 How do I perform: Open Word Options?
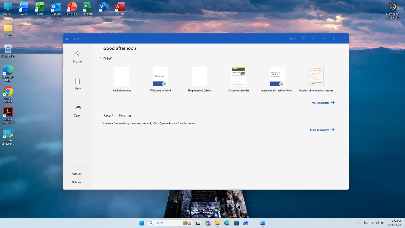(x=76, y=182)
